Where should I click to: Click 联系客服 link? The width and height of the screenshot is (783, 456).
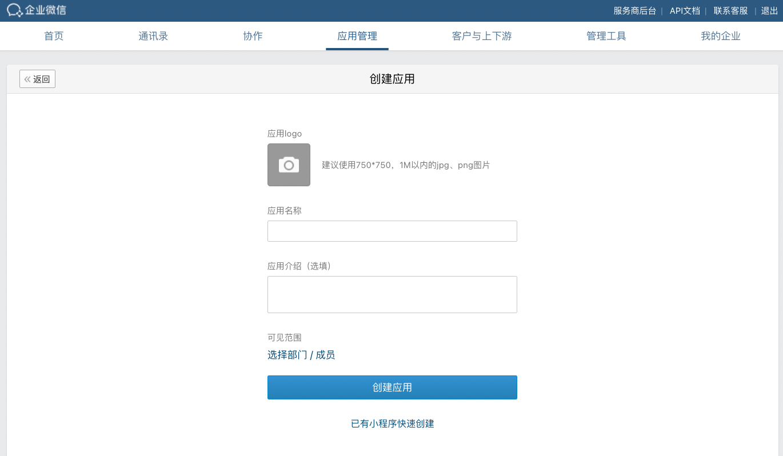(x=730, y=11)
